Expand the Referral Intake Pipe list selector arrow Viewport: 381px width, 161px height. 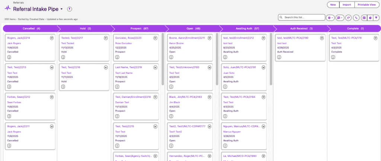click(x=61, y=9)
